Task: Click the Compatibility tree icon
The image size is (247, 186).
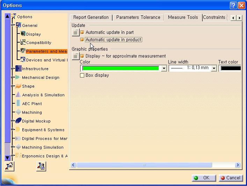Action: (23, 43)
